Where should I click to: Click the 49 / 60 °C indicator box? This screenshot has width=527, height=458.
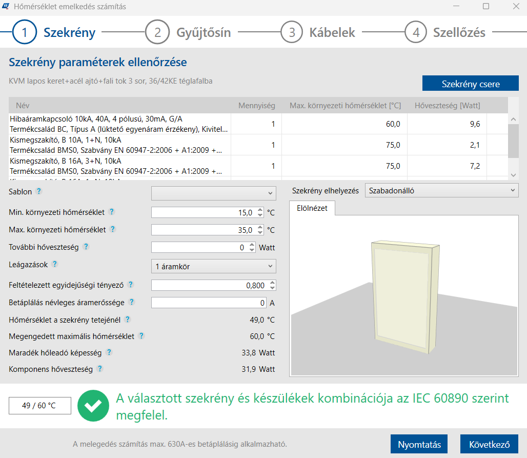[39, 405]
